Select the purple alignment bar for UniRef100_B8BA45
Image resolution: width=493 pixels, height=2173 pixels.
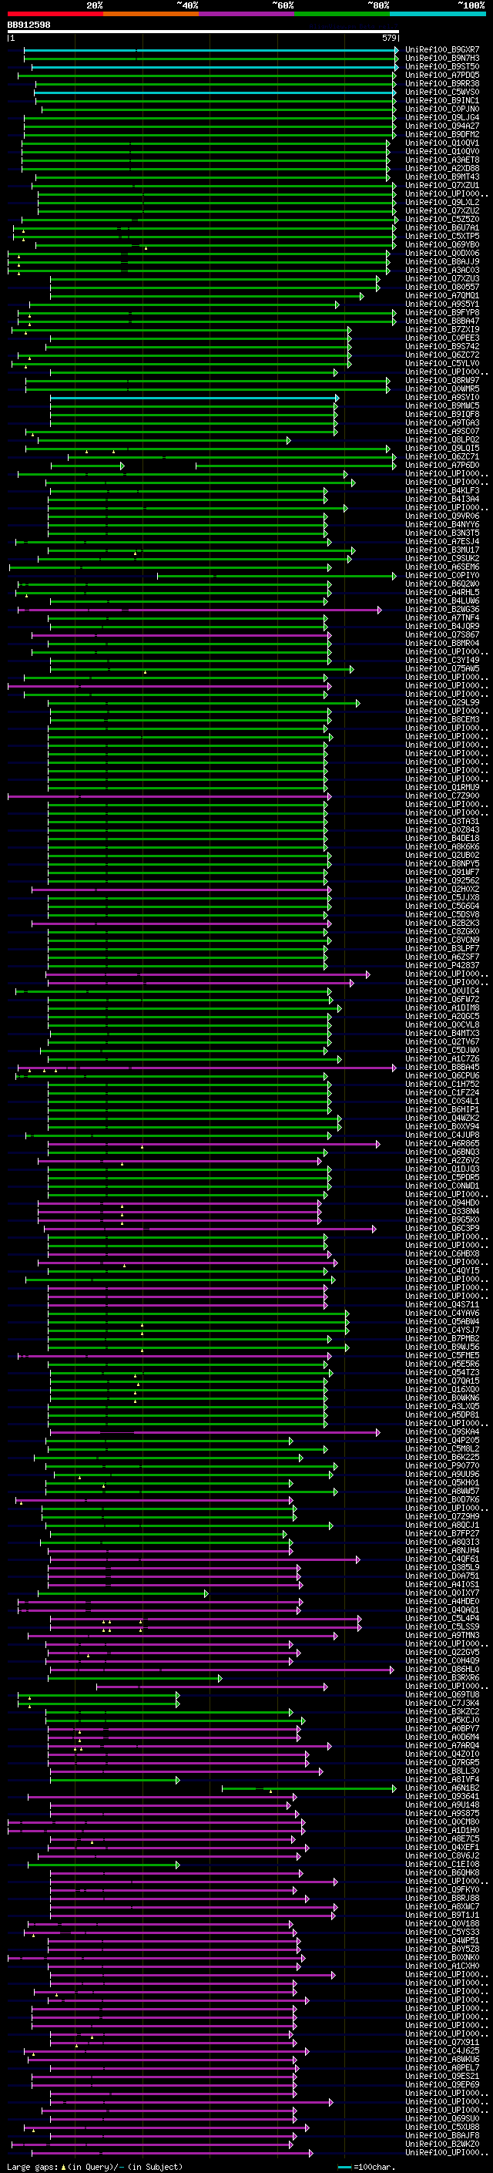coord(206,1068)
